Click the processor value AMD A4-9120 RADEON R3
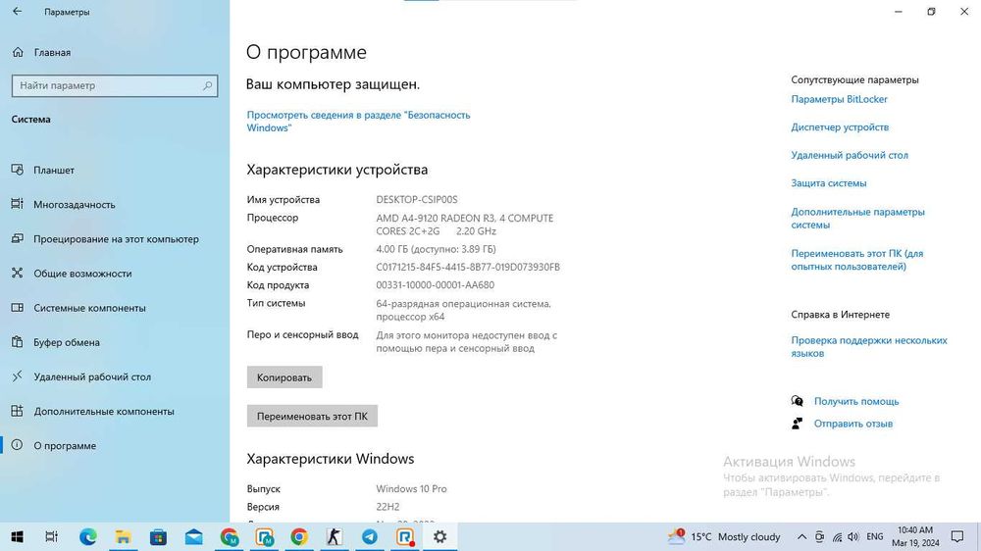 coord(464,225)
